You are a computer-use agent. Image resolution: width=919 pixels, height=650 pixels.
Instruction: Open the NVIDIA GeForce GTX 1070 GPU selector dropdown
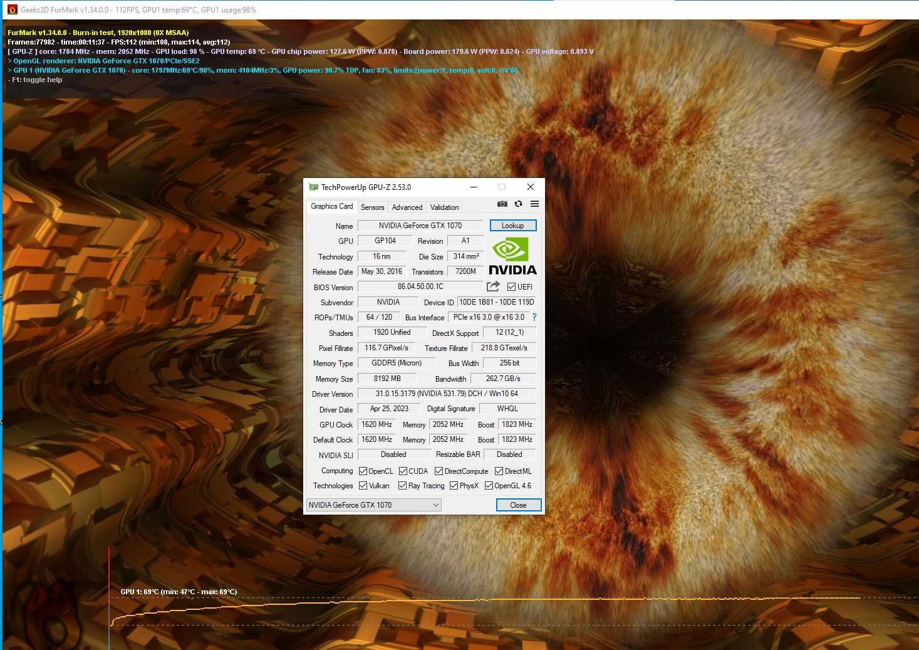374,505
